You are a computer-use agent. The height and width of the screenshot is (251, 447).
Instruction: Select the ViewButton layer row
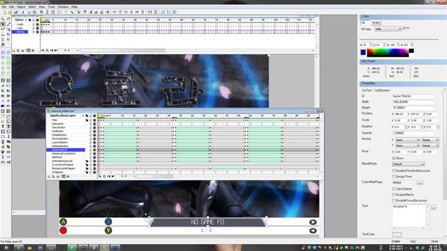point(59,128)
